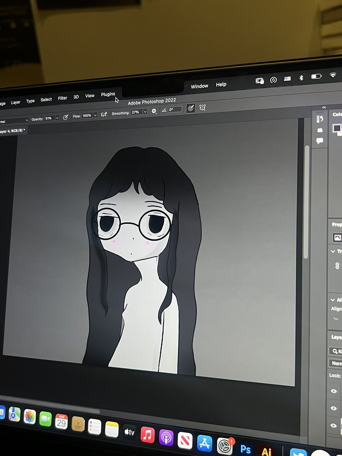Image resolution: width=342 pixels, height=456 pixels.
Task: Click the canvas vertical scrollbar thumb
Action: point(307,201)
